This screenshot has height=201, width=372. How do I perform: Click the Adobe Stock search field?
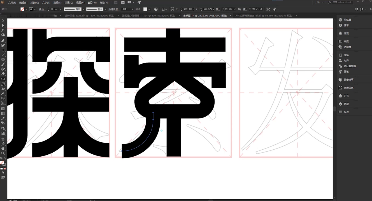[342, 3]
